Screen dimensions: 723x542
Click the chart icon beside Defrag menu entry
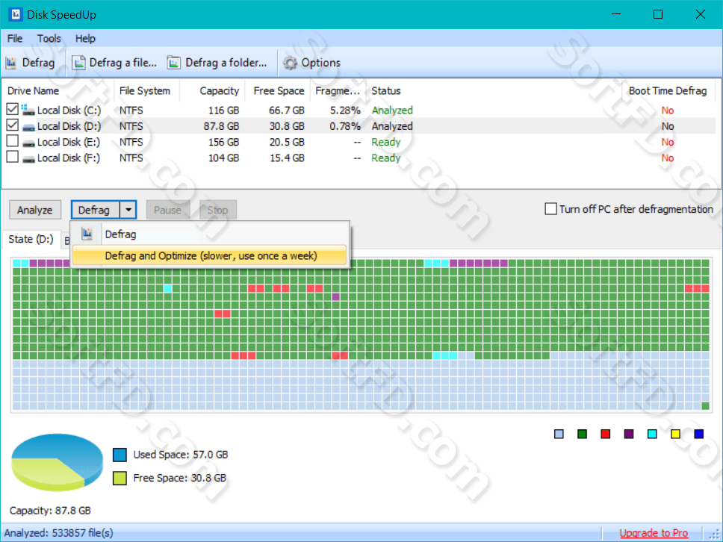click(87, 234)
